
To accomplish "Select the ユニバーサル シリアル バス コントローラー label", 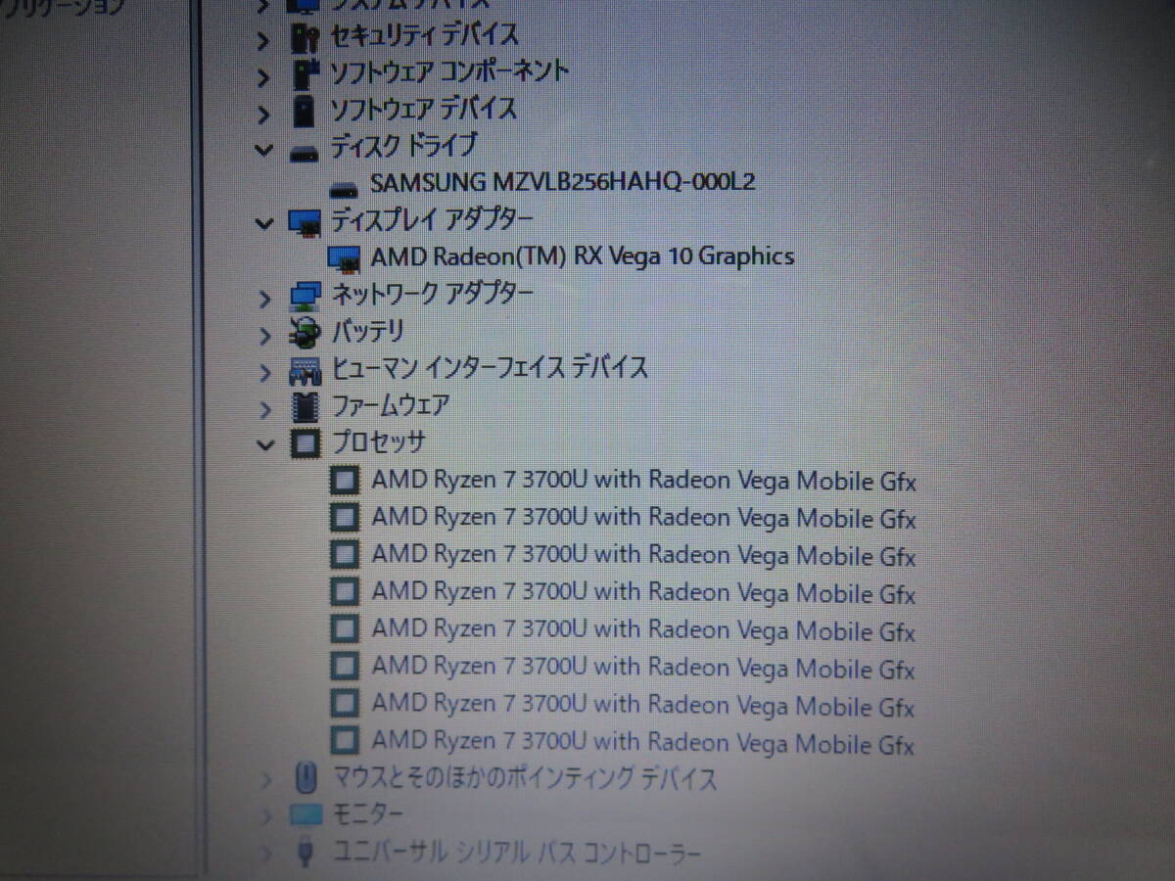I will 517,853.
